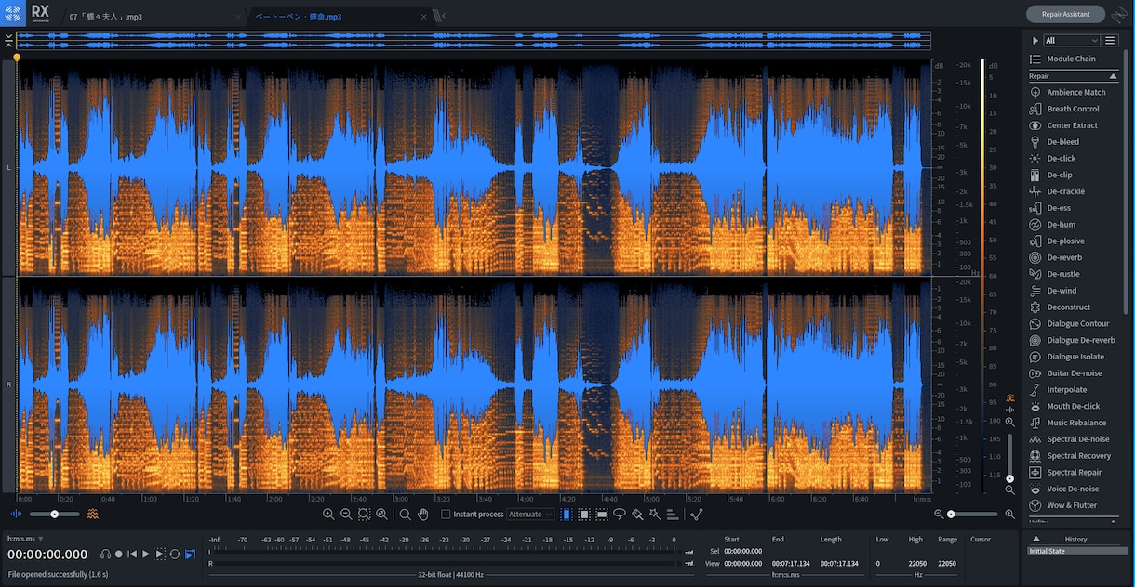Open the Dialogue Contour module

(1075, 324)
